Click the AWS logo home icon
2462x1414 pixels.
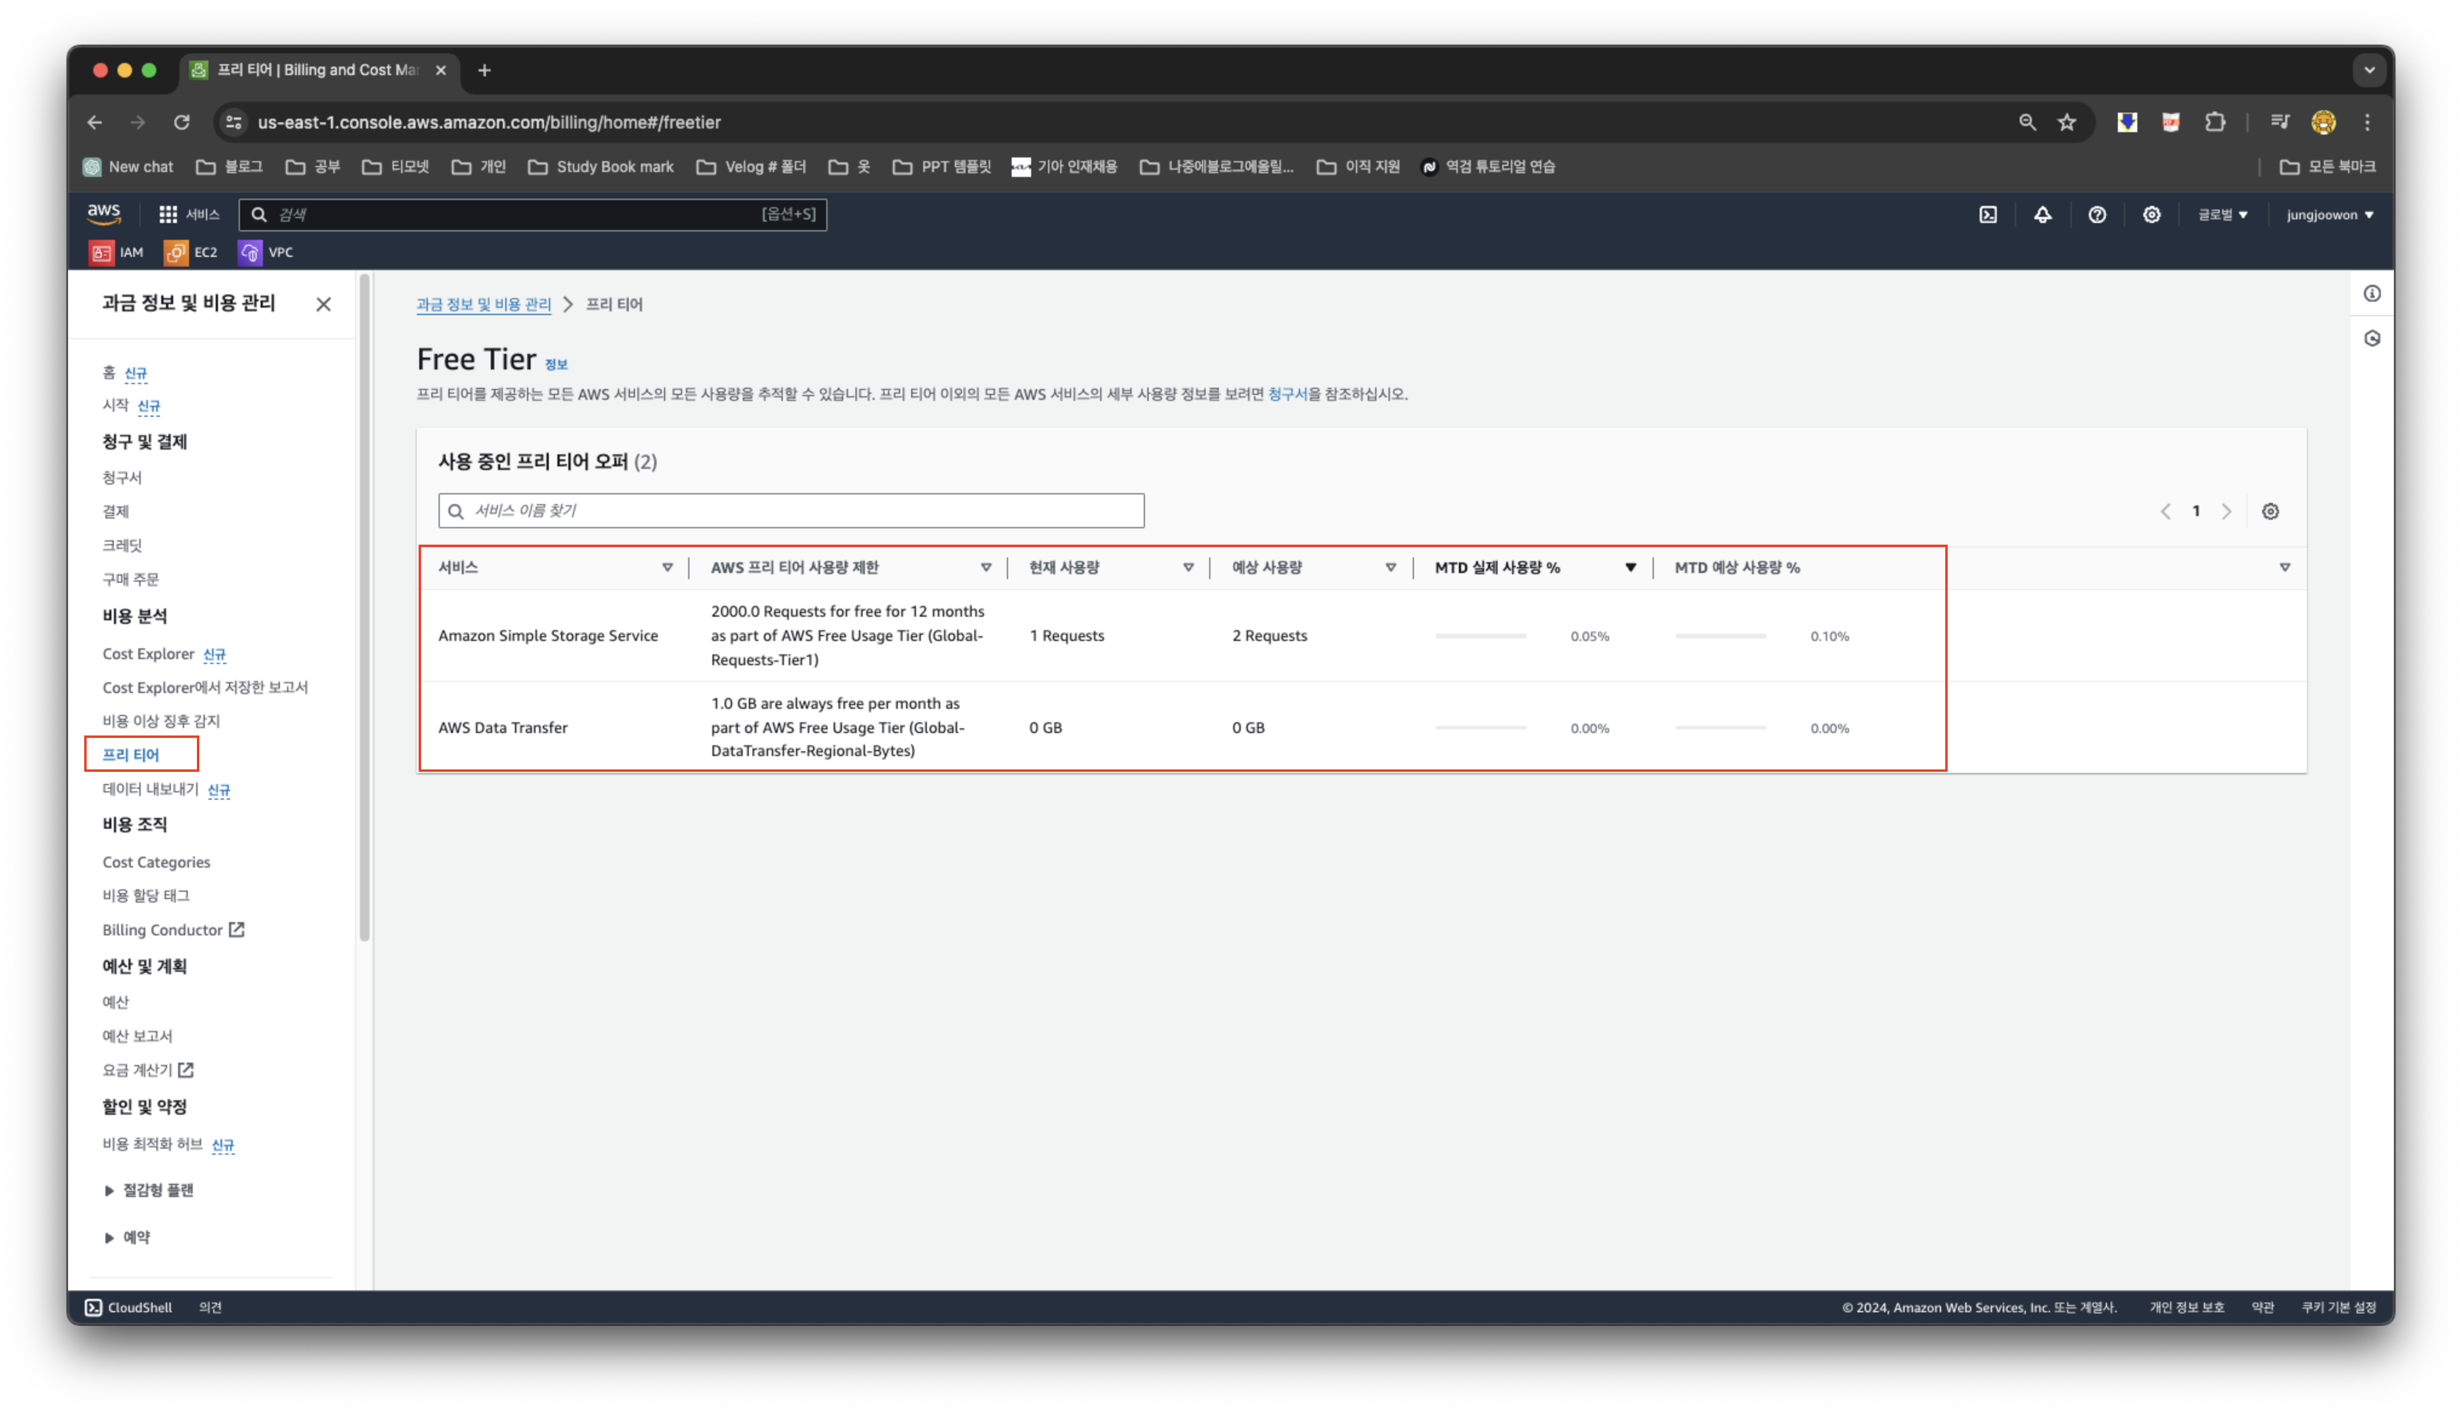[104, 214]
